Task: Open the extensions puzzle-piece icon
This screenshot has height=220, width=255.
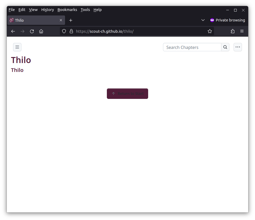Action: tap(233, 31)
